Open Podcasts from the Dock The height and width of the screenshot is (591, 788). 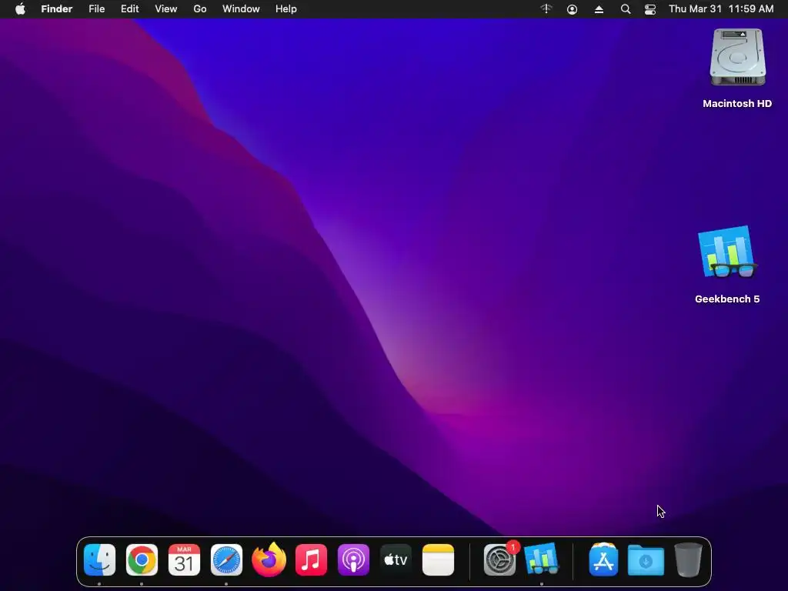click(353, 559)
